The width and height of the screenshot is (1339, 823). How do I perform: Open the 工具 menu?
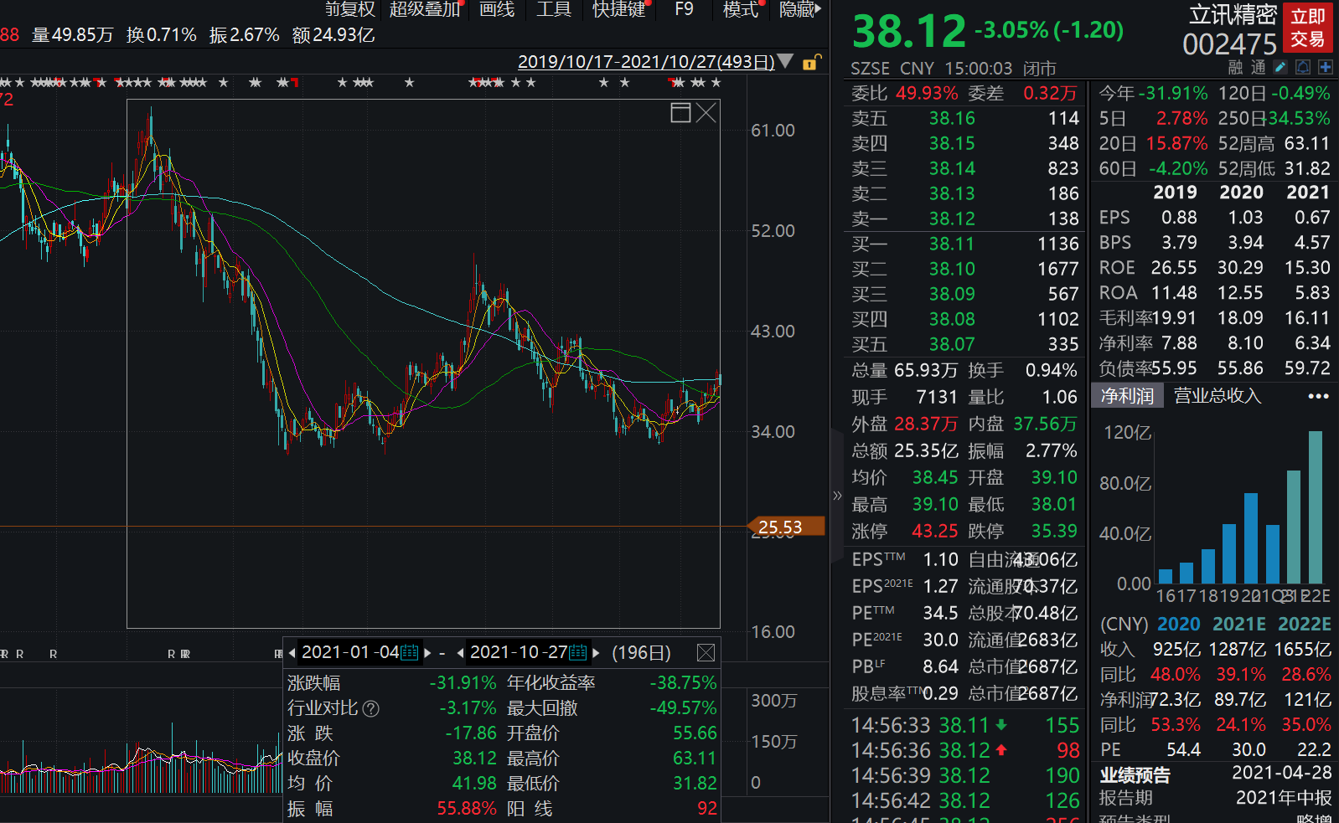point(553,9)
